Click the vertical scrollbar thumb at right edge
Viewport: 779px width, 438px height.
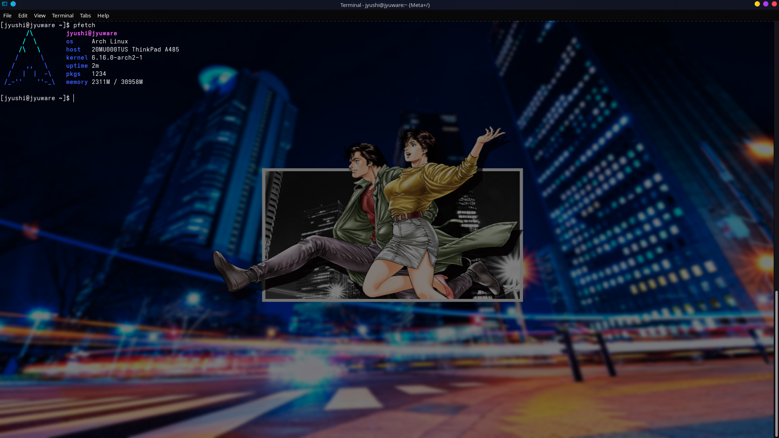(x=777, y=363)
